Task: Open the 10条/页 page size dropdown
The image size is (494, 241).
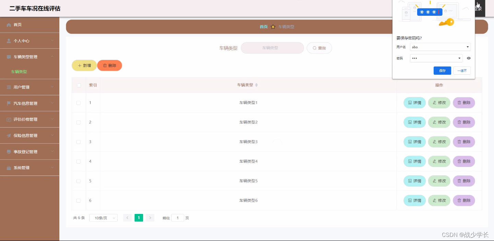Action: (x=103, y=217)
